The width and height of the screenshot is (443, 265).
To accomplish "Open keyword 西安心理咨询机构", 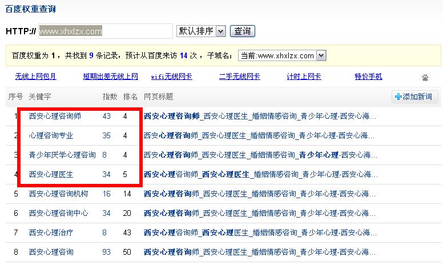I will [58, 194].
